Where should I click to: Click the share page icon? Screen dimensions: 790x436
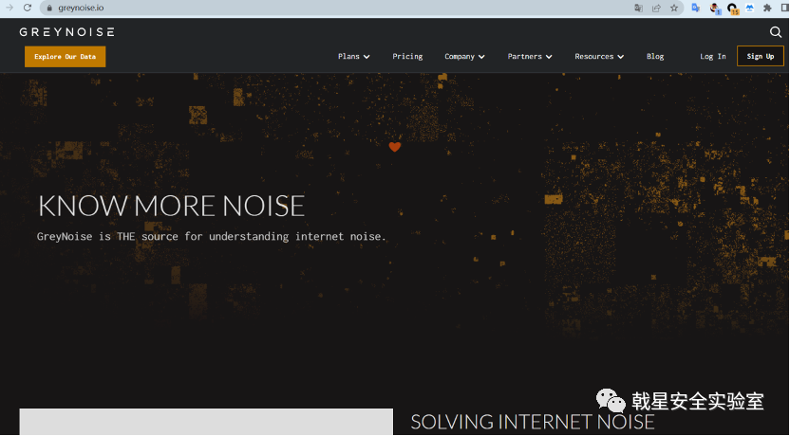click(x=656, y=8)
